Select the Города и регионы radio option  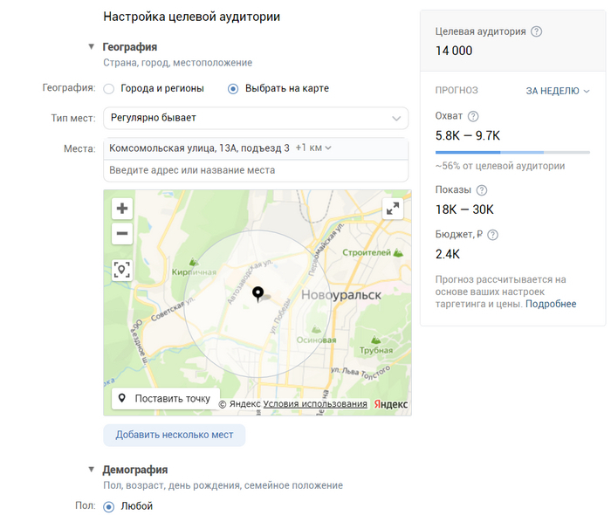click(109, 88)
